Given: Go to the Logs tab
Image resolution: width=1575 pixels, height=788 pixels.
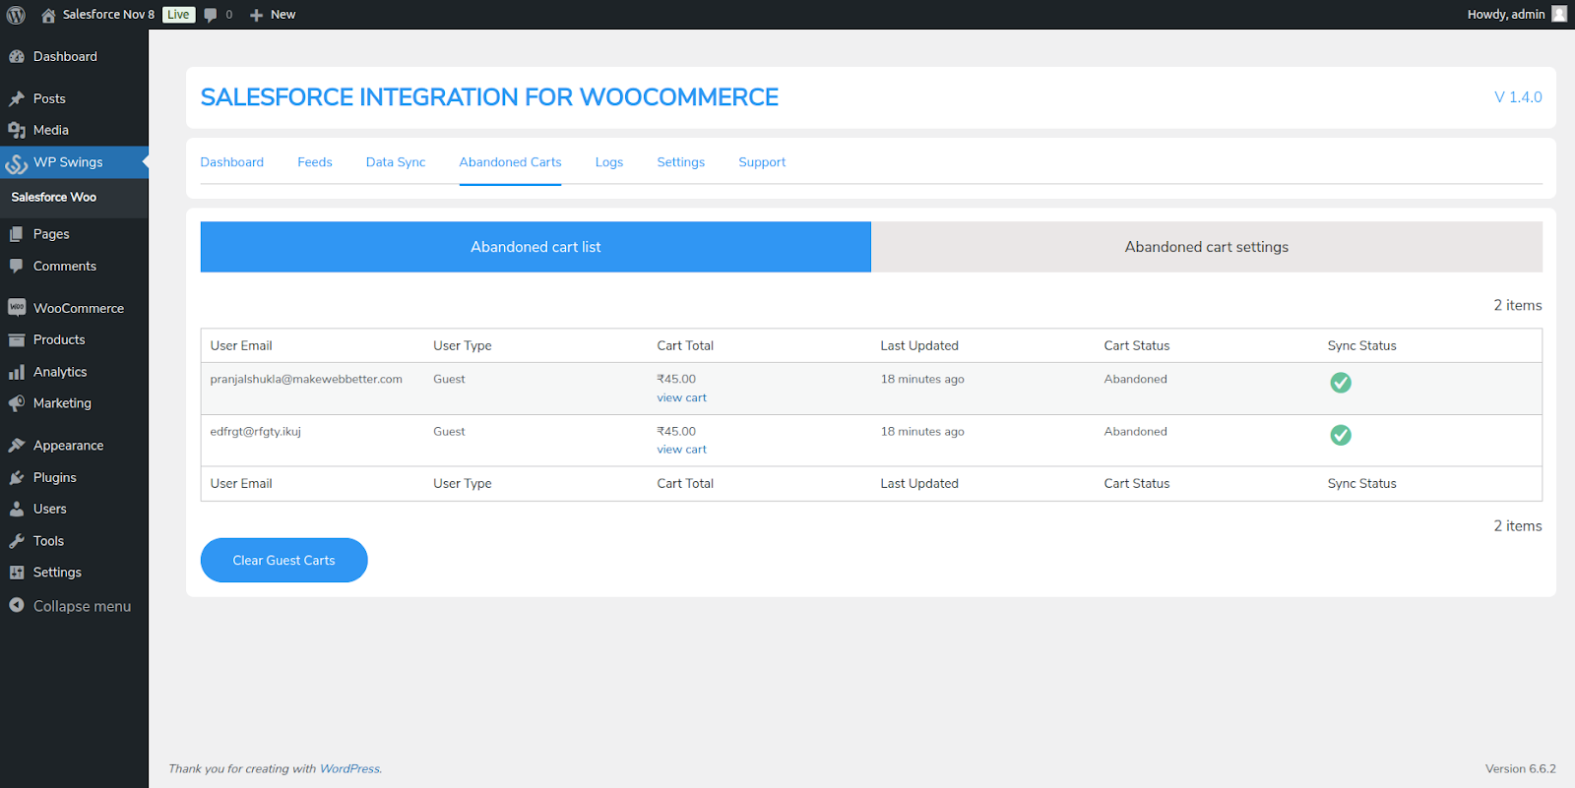Looking at the screenshot, I should point(608,162).
